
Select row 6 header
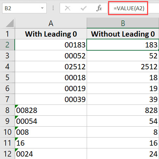click(x=7, y=88)
